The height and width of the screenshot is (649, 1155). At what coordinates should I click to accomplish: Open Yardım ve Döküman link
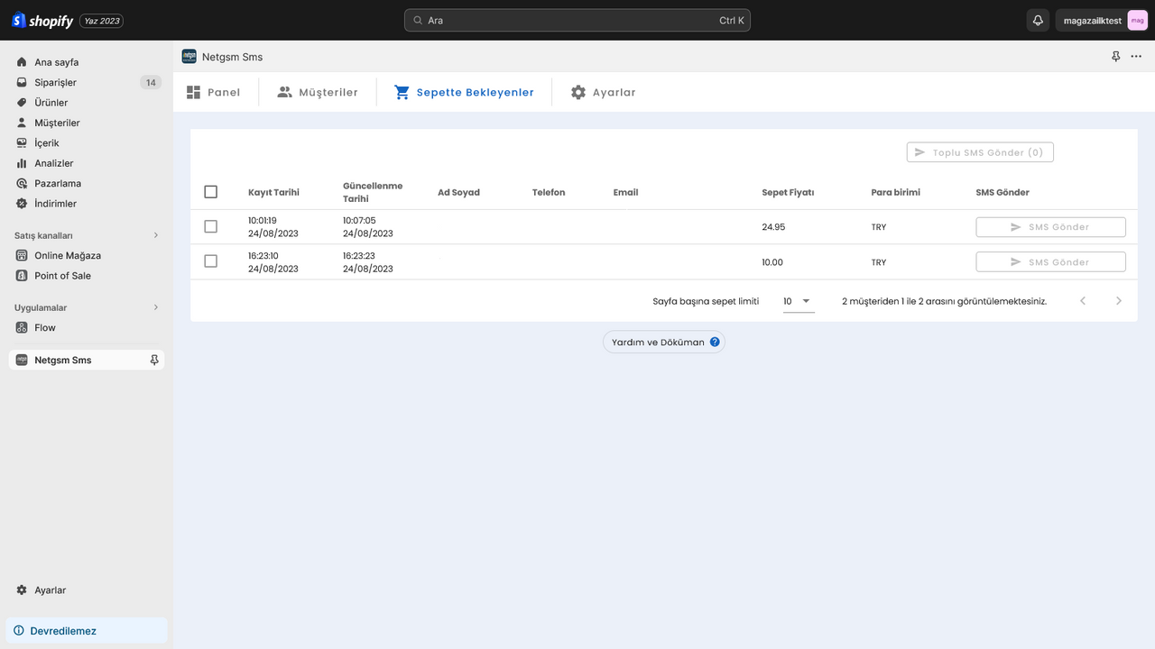pyautogui.click(x=664, y=343)
